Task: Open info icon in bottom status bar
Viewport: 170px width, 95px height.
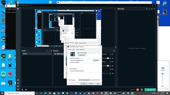Action: 26,90
